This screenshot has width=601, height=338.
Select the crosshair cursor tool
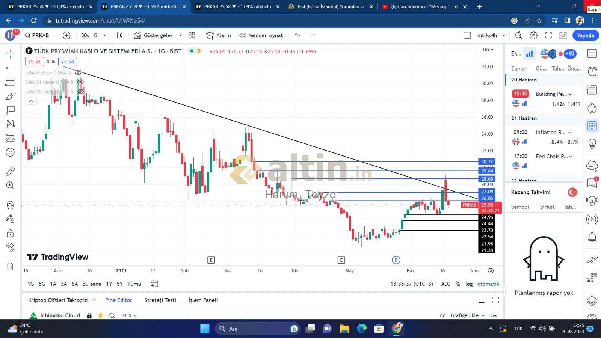click(11, 54)
